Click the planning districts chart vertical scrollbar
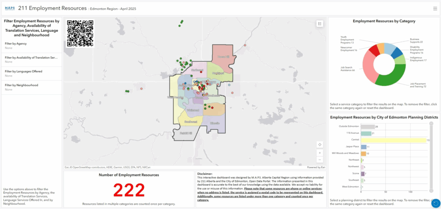Image resolution: width=441 pixels, height=209 pixels. tap(431, 157)
